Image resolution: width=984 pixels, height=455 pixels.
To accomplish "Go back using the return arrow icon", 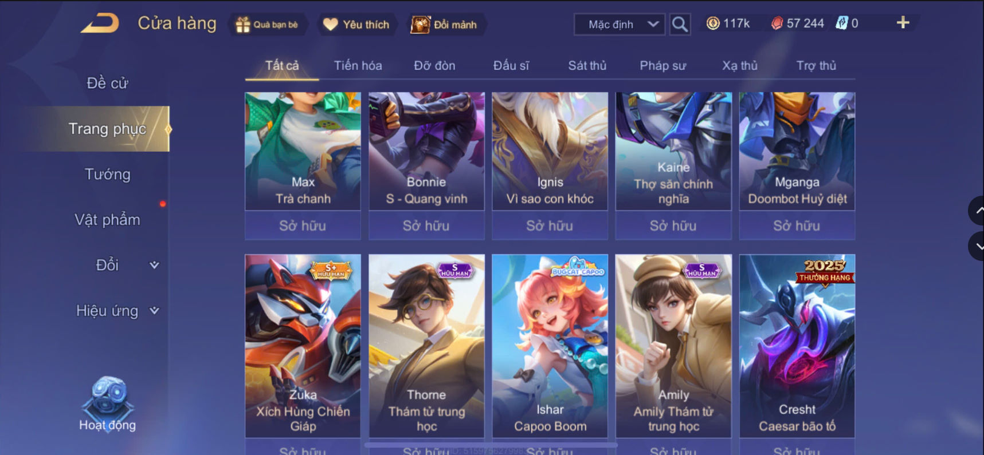I will 100,23.
